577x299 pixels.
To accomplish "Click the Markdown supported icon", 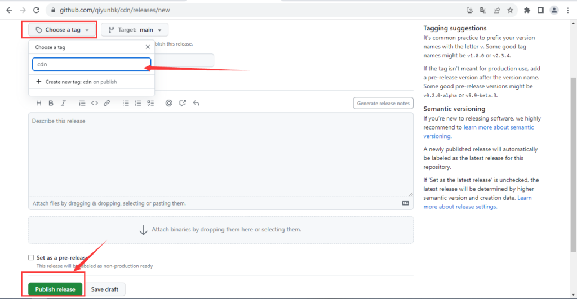I will pyautogui.click(x=405, y=203).
